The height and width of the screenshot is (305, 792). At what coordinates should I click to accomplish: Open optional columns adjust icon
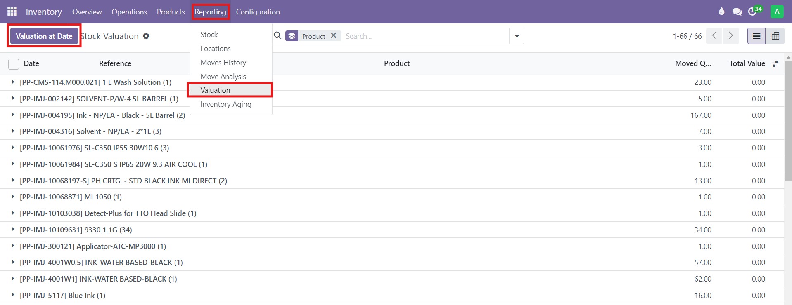tap(775, 63)
